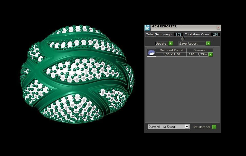Click the Diamond material header cell
This screenshot has height=156, width=246.
(200, 50)
